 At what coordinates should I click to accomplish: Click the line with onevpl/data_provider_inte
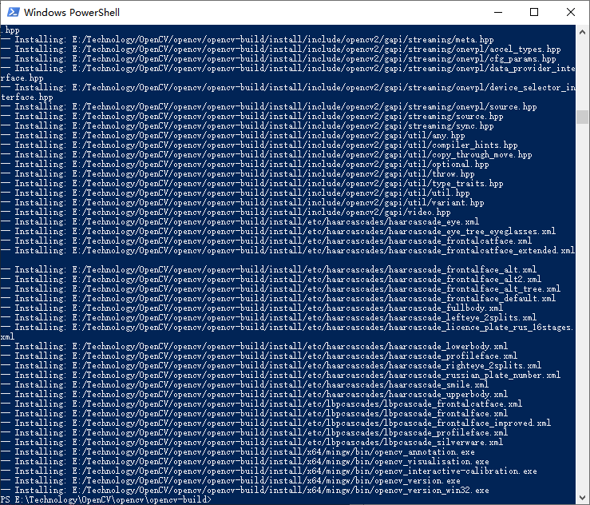288,68
